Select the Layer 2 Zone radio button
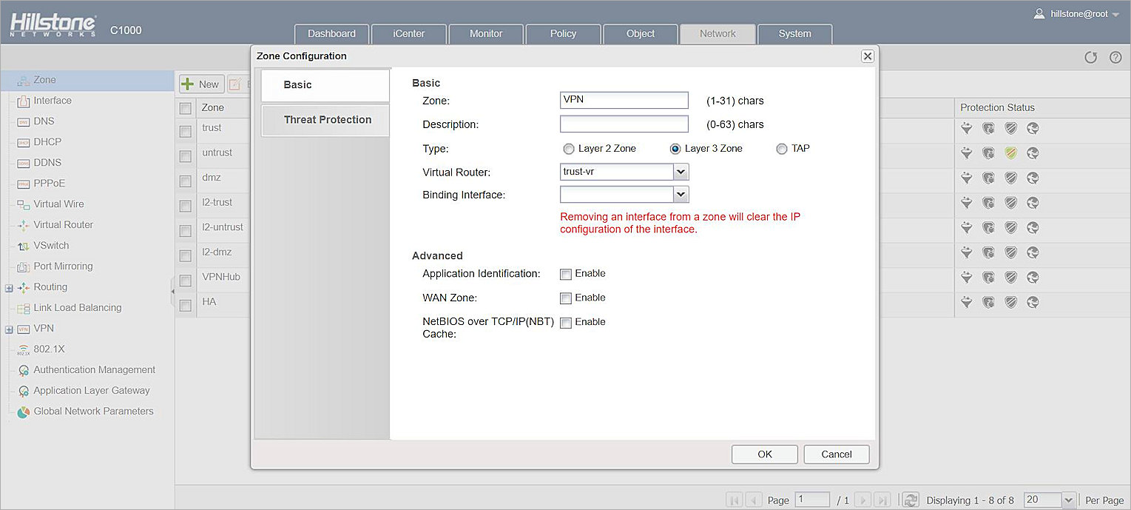Screen dimensions: 1131x510 568,149
